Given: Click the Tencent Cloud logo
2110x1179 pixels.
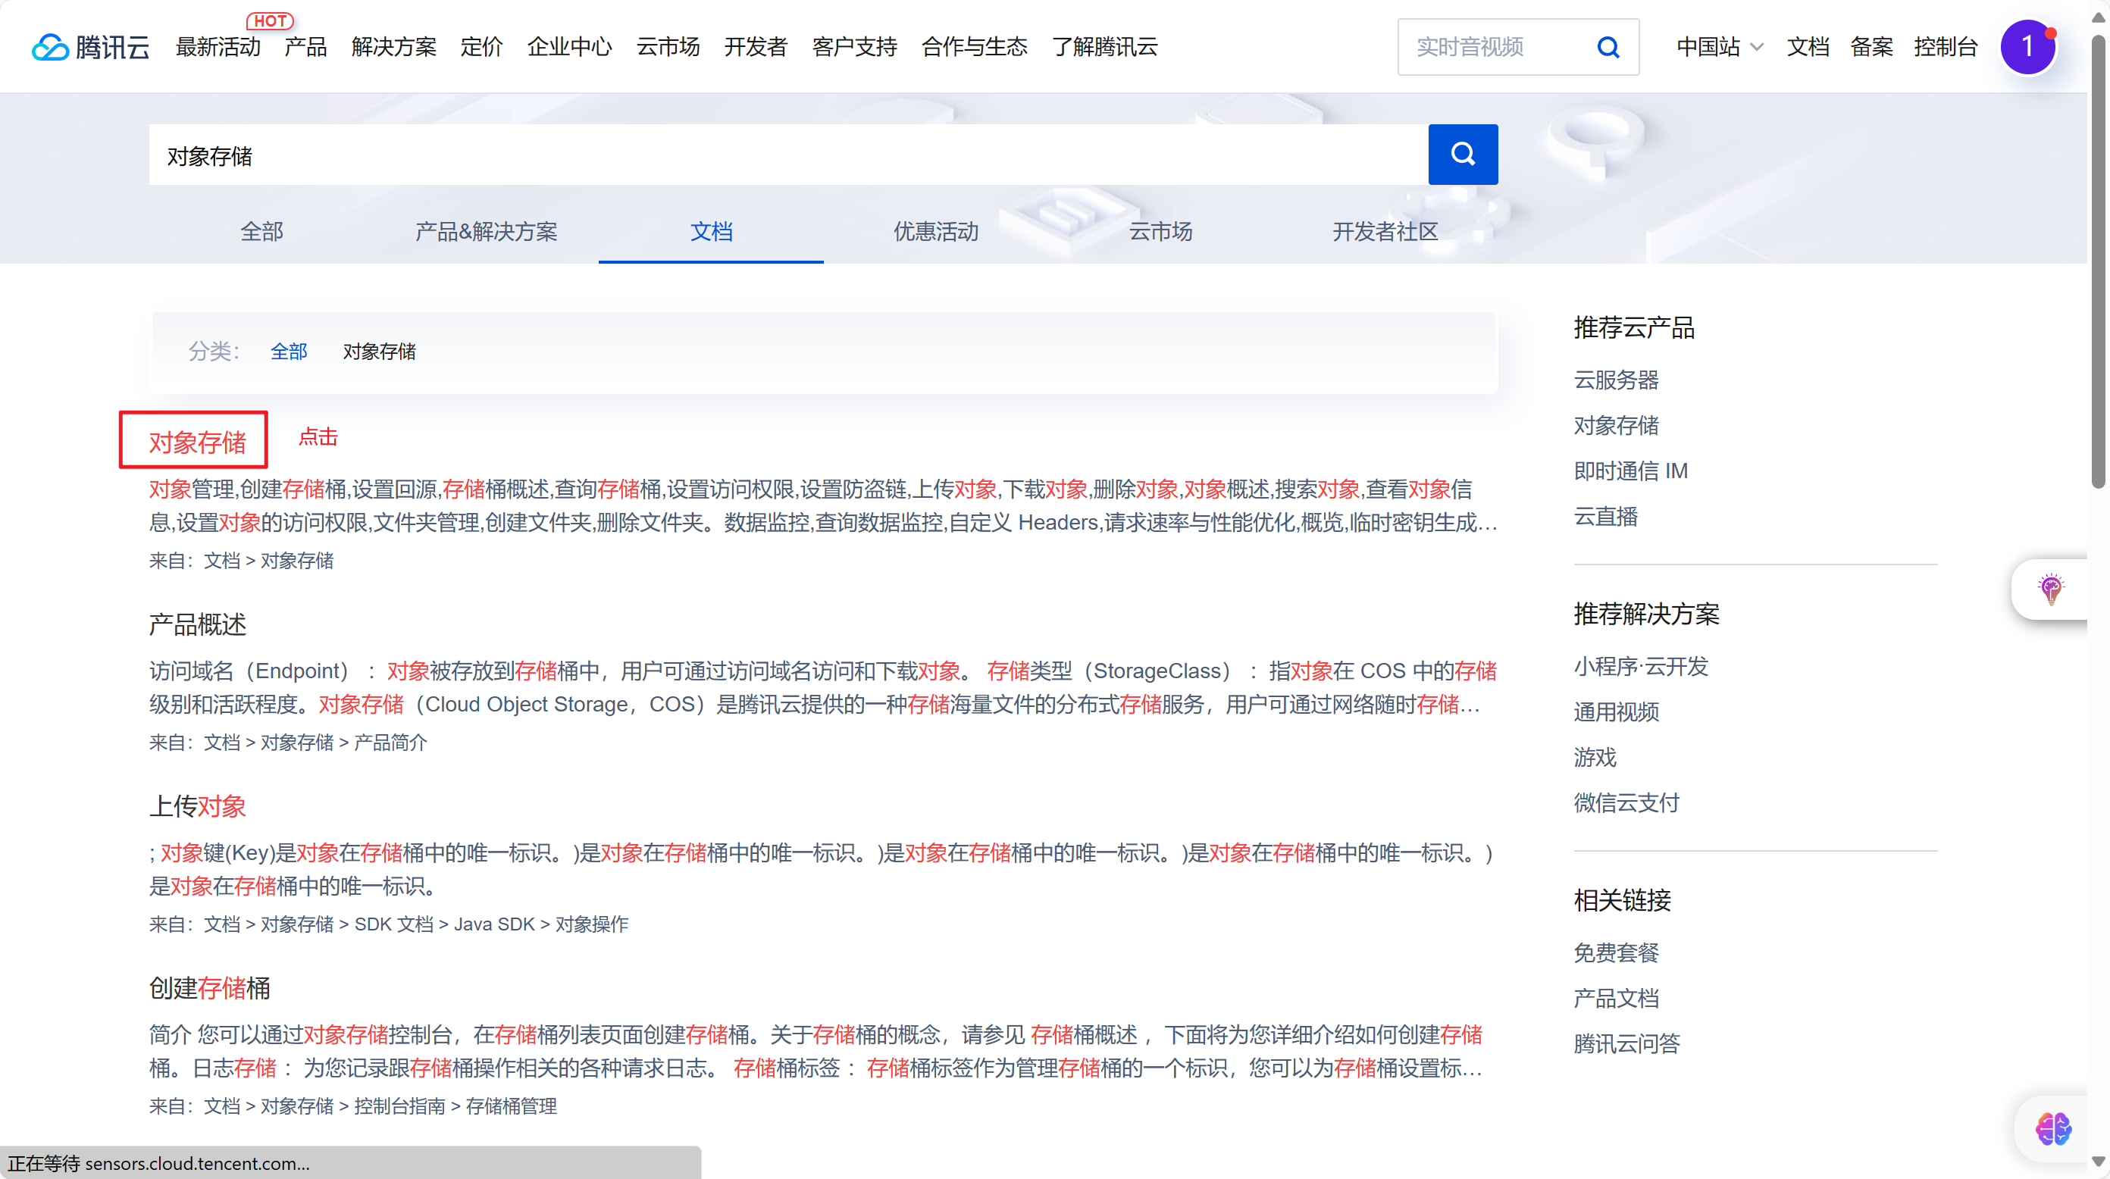Looking at the screenshot, I should coord(90,47).
